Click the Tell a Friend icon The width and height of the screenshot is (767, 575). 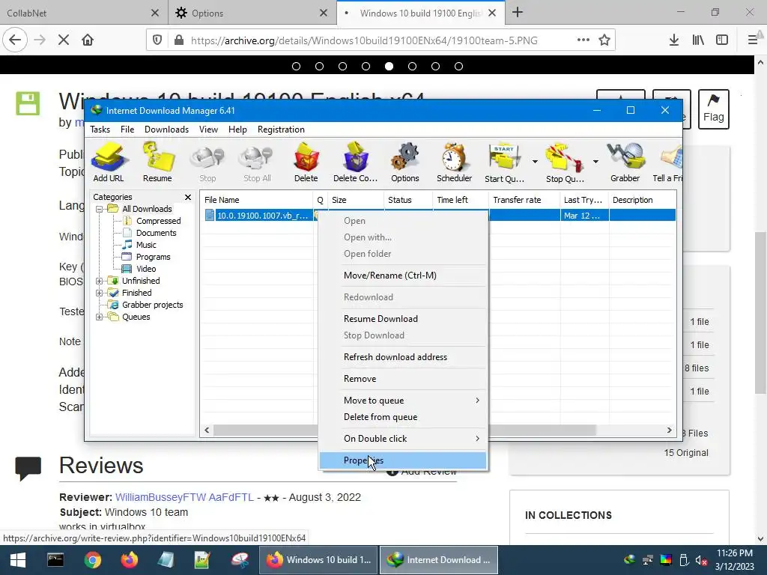point(668,162)
